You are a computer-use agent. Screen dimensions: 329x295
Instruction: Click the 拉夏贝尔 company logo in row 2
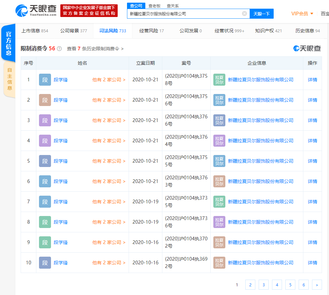coord(219,100)
